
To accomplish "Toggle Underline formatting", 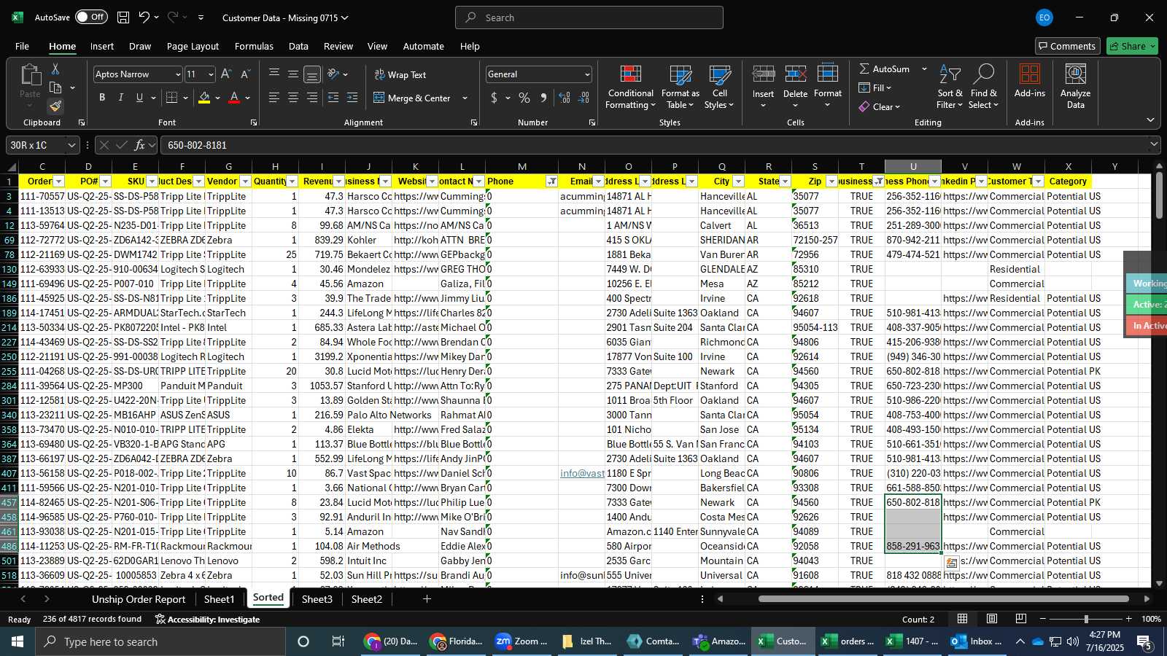I will (139, 98).
